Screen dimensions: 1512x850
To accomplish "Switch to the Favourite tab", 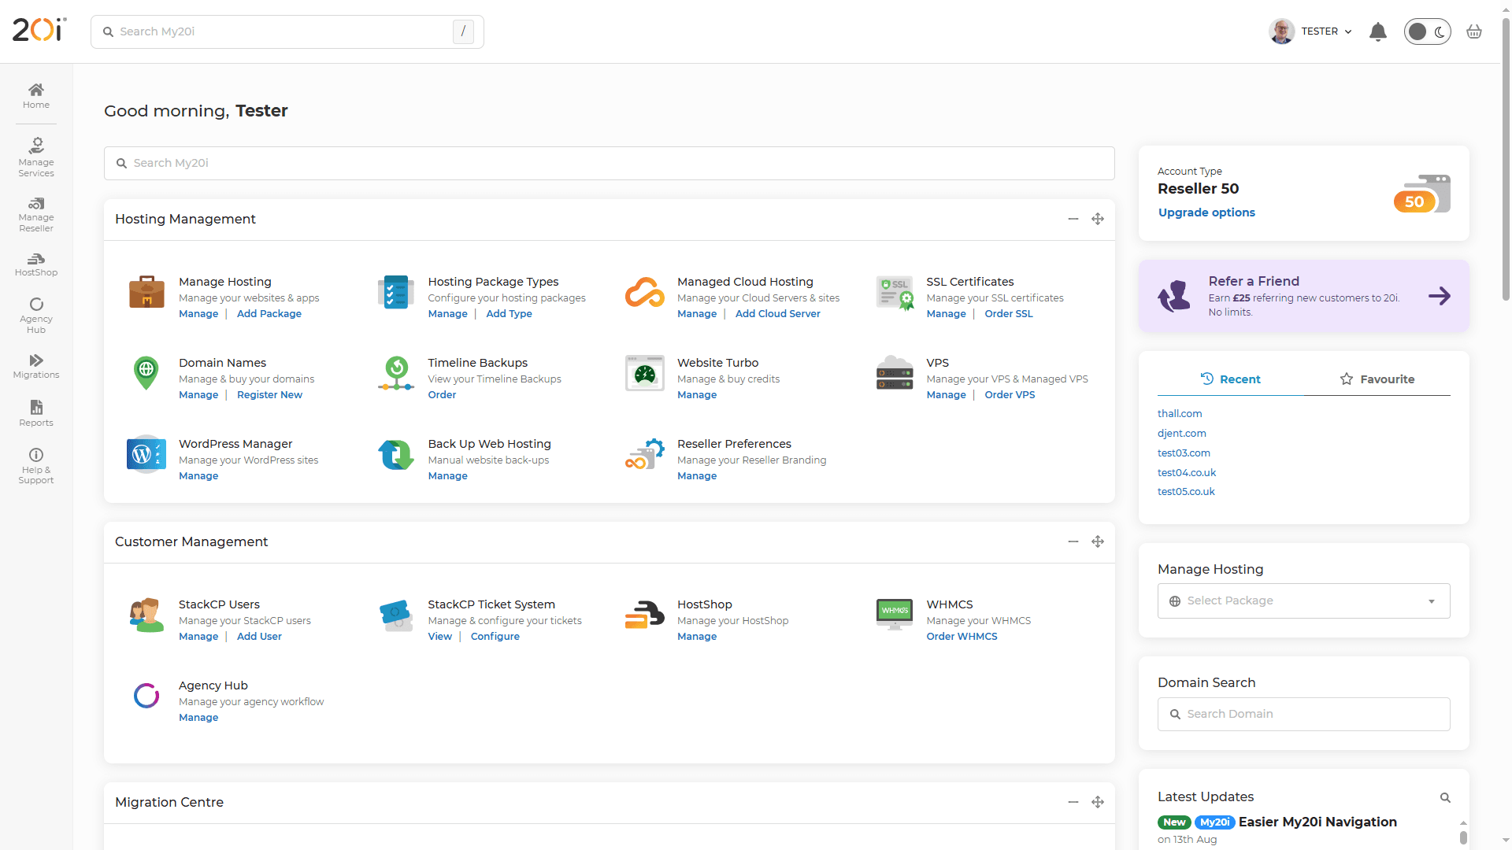I will pos(1377,379).
